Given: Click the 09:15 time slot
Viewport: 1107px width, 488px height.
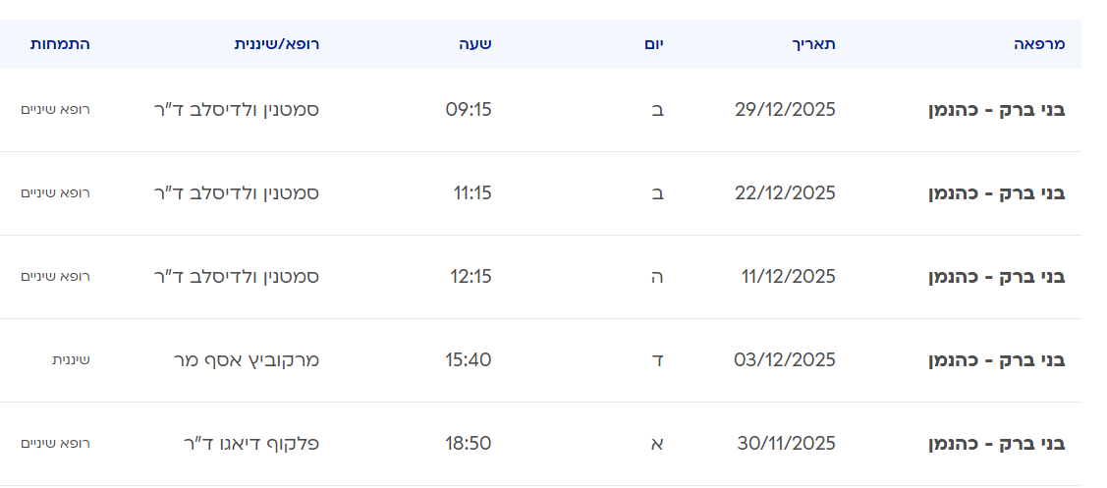Looking at the screenshot, I should click(469, 109).
